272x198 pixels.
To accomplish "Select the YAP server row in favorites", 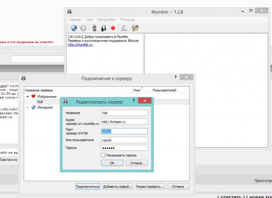I will 107,102.
